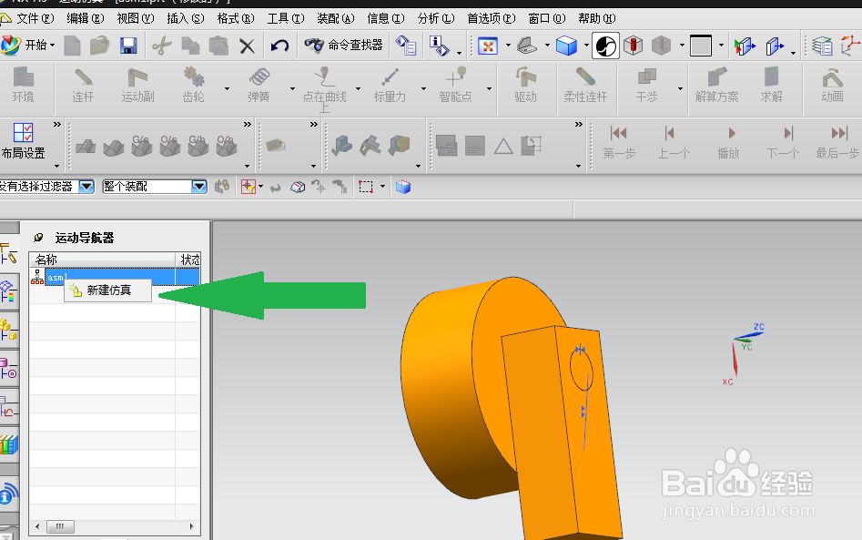
Task: Select the asm1 node in the navigator
Action: (57, 277)
